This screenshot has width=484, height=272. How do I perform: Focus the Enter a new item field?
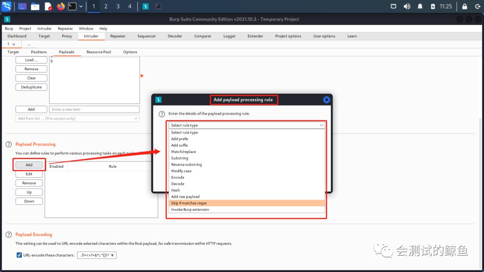pyautogui.click(x=94, y=109)
